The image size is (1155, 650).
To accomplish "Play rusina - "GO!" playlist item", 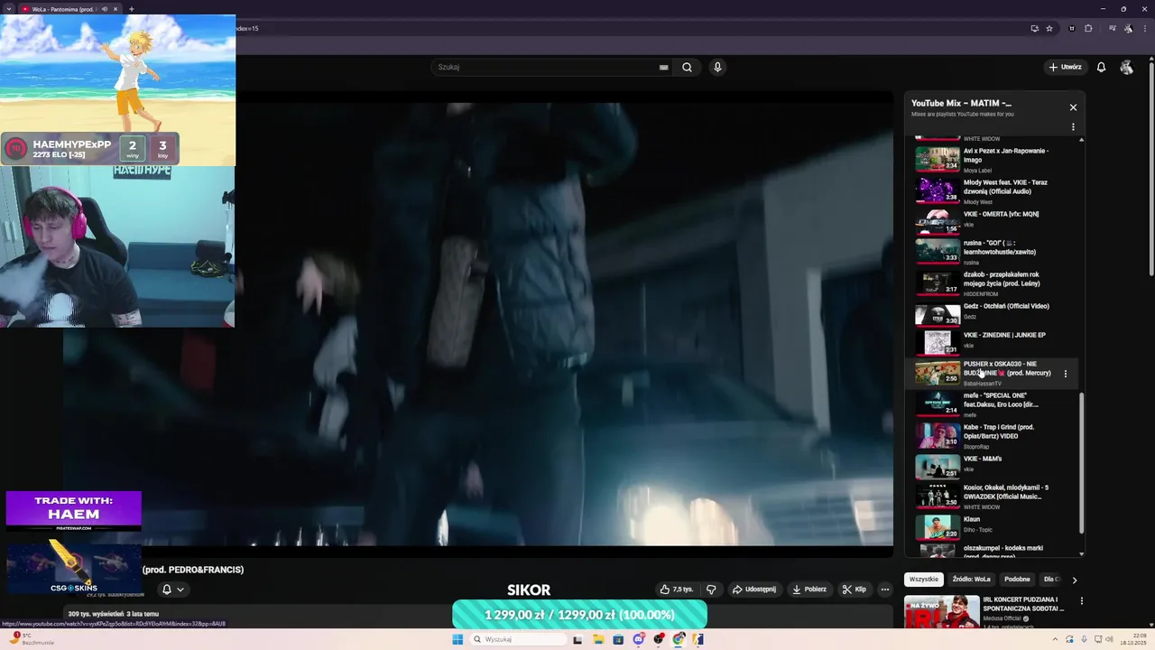I will (x=991, y=252).
